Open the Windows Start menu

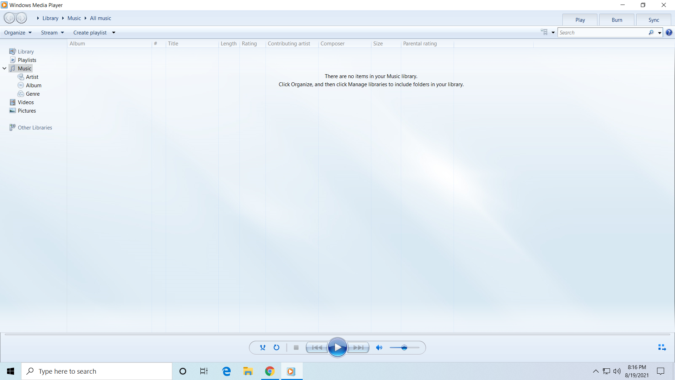[x=11, y=371]
